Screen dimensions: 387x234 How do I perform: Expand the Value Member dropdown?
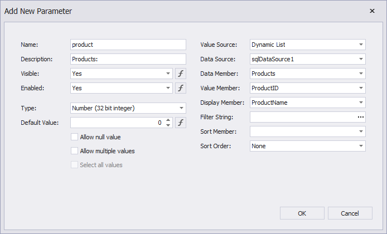[x=361, y=88]
